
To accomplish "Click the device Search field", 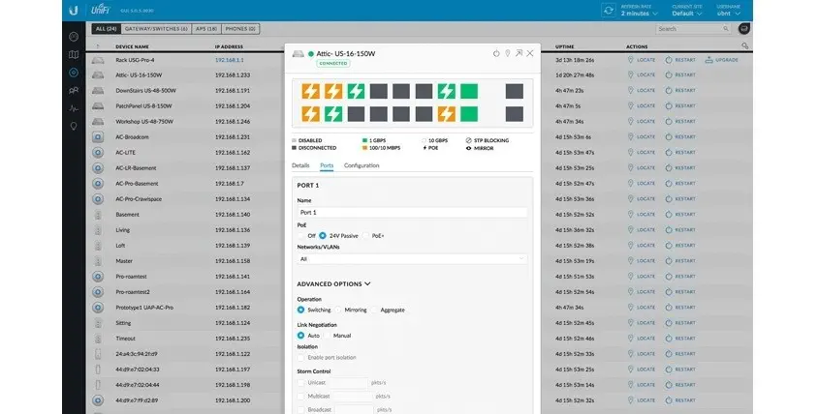I will [692, 29].
